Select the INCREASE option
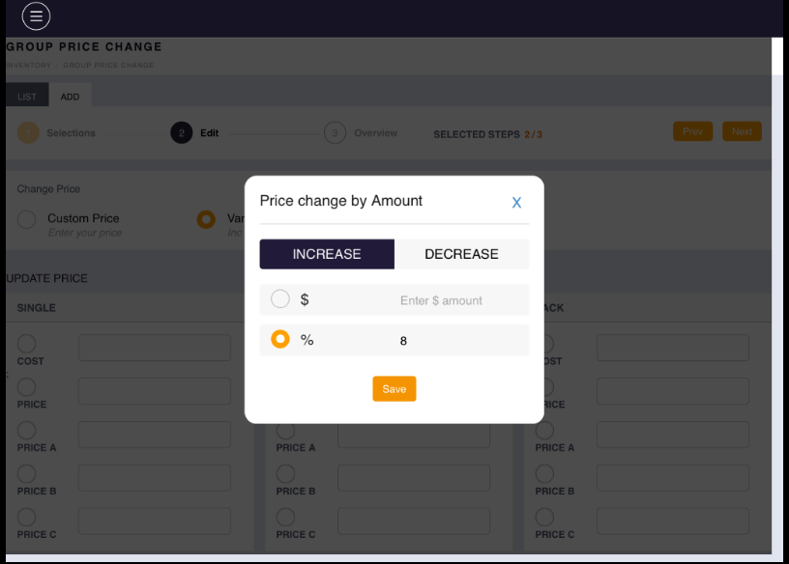 [x=327, y=254]
